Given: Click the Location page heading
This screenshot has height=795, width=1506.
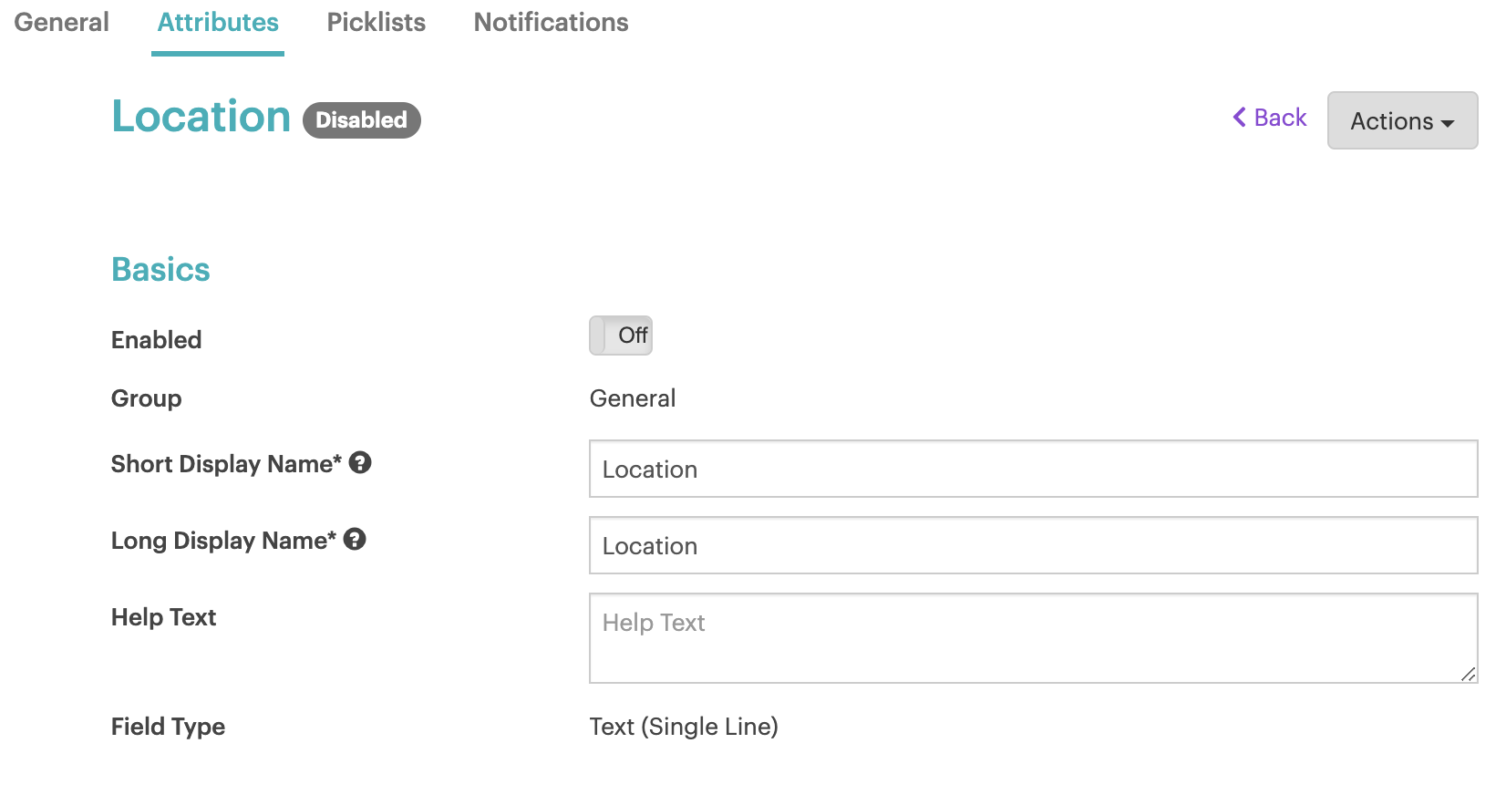Looking at the screenshot, I should click(201, 117).
